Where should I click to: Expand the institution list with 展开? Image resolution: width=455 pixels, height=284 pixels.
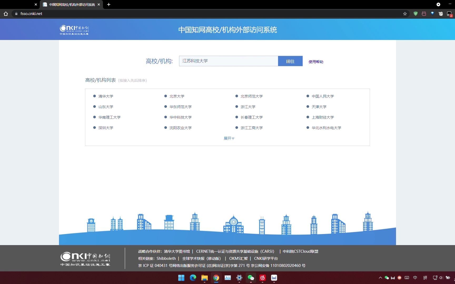click(x=229, y=138)
